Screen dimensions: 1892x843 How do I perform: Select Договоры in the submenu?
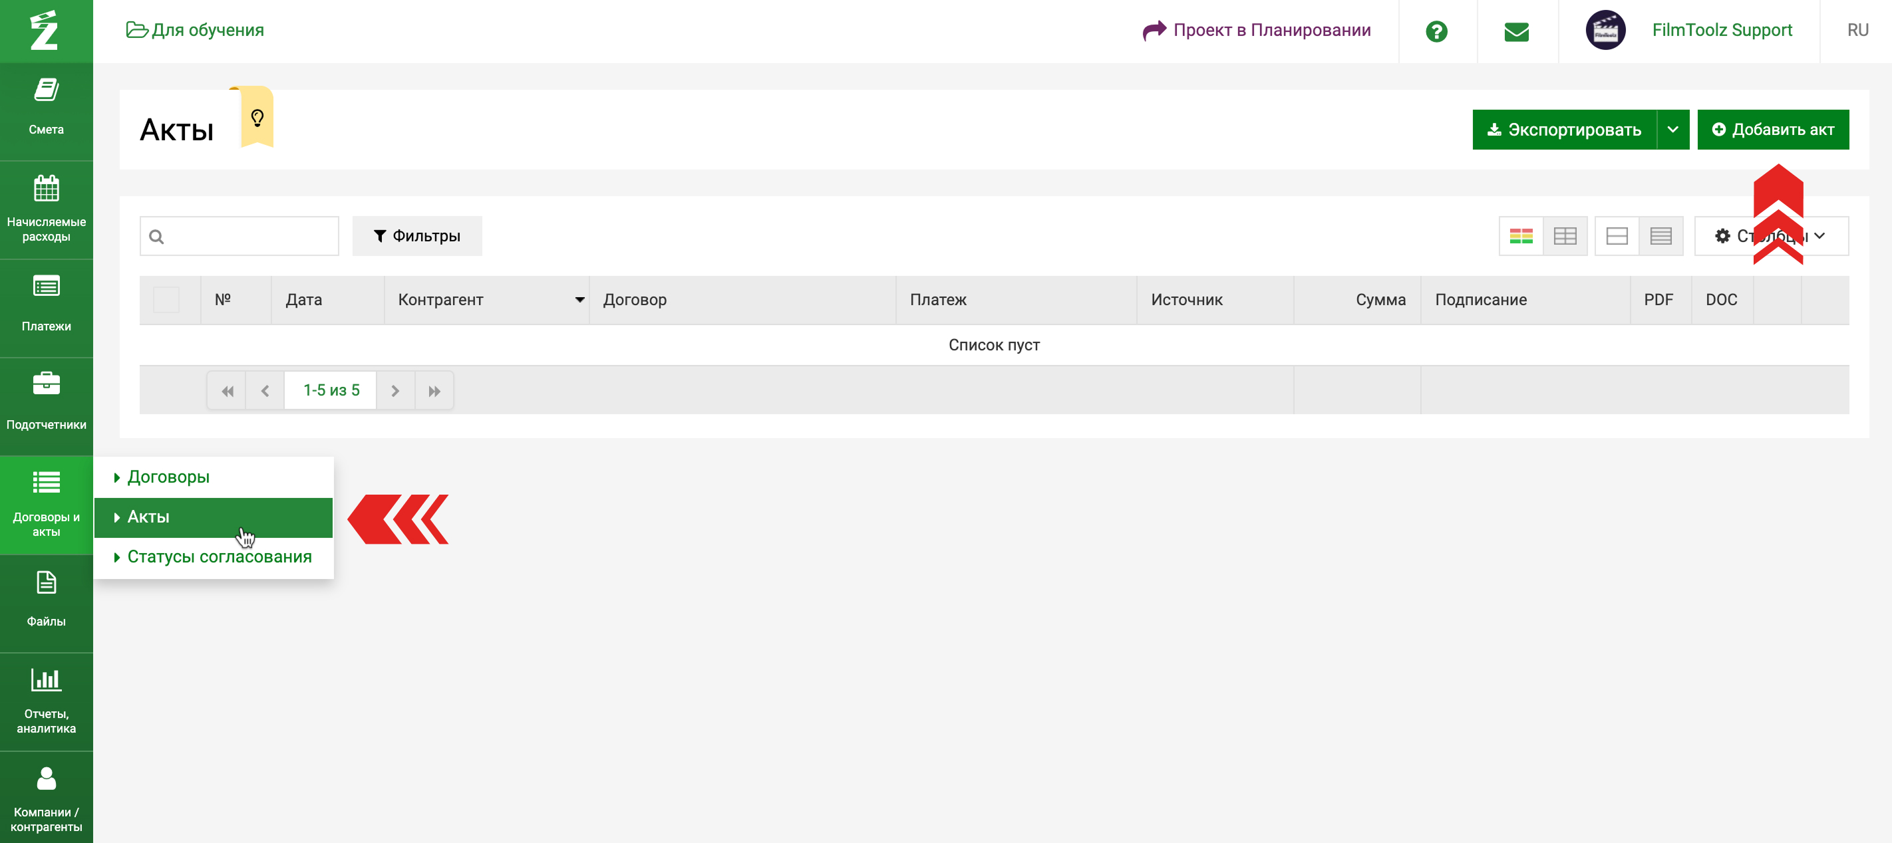tap(168, 477)
